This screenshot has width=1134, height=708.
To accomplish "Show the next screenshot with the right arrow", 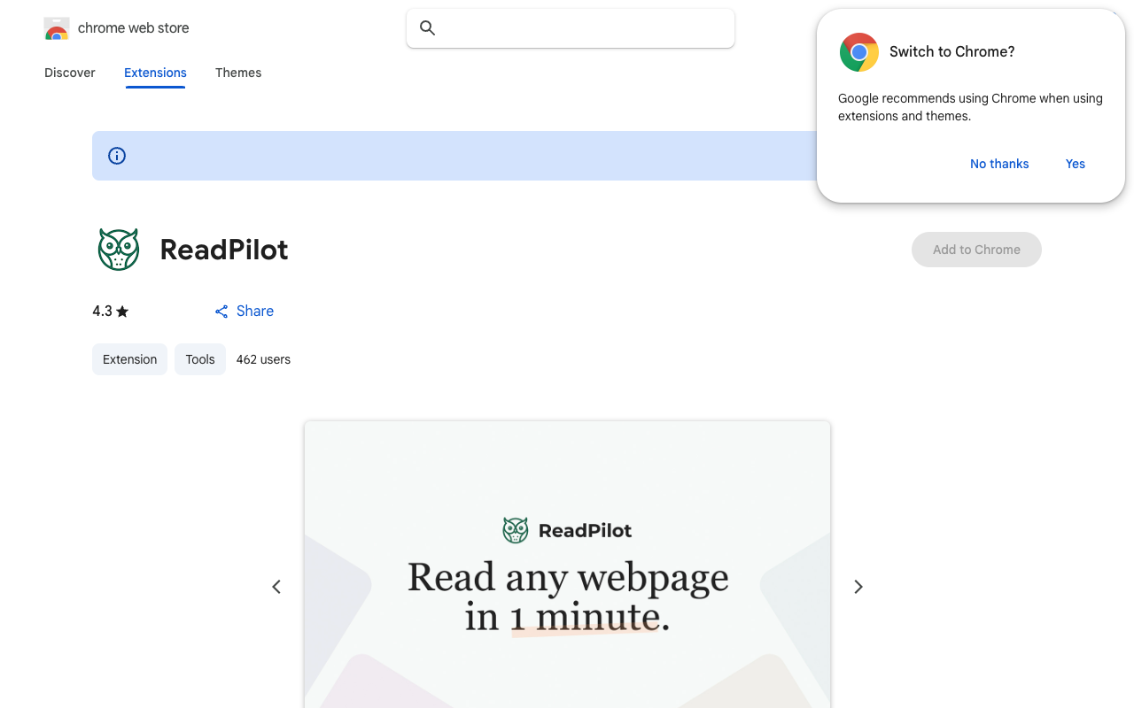I will 858,587.
